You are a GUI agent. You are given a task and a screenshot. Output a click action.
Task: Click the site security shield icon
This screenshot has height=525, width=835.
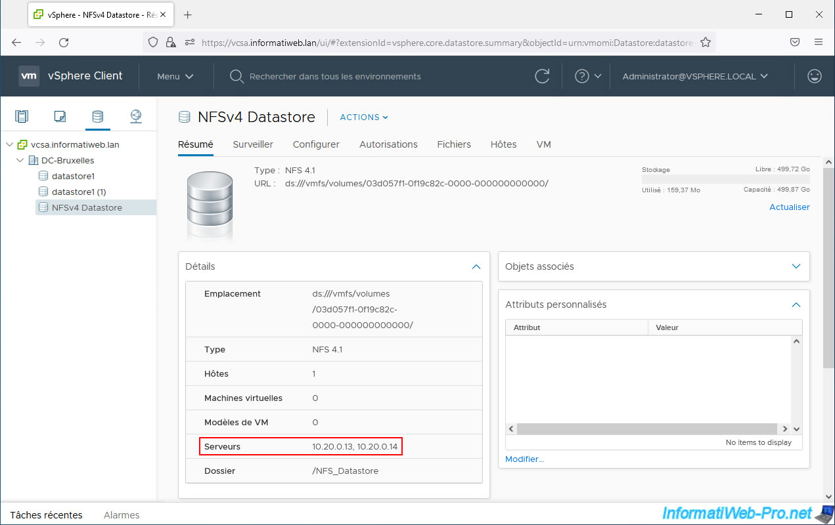click(153, 42)
